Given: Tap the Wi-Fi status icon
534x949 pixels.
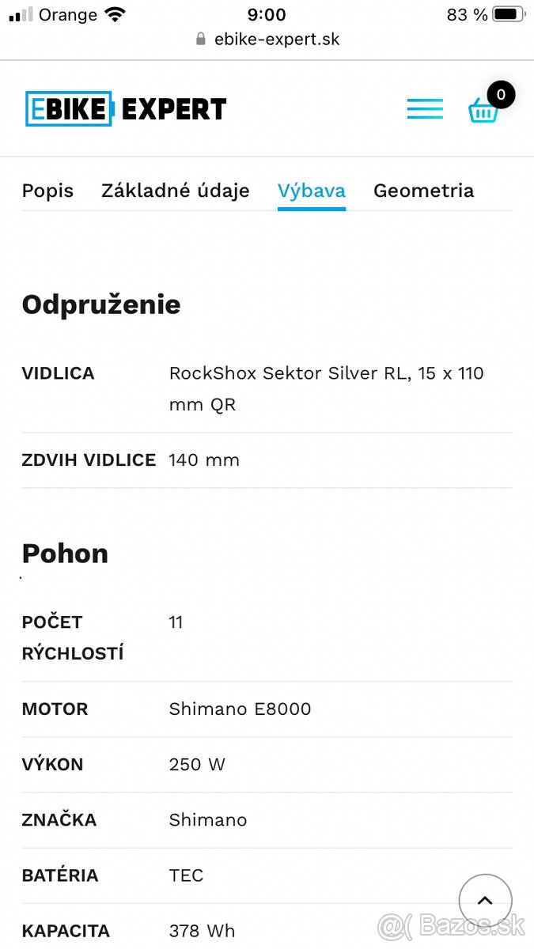Looking at the screenshot, I should coord(116,14).
